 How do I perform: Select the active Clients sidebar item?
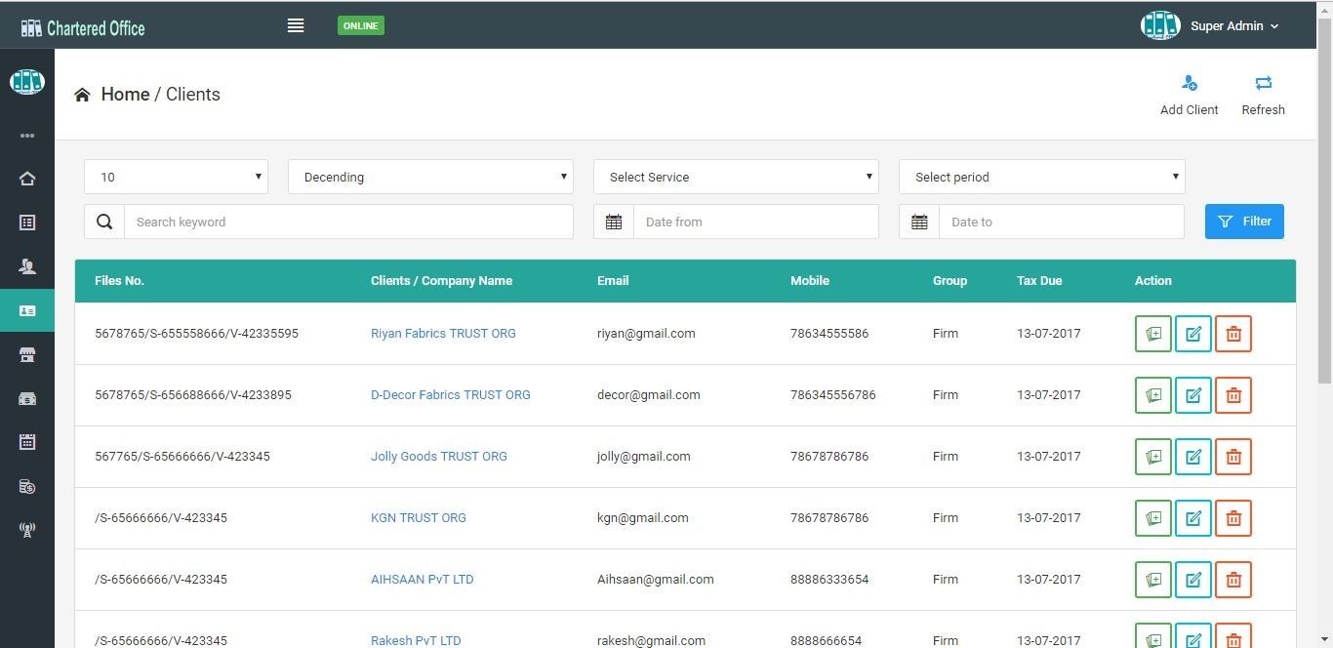(27, 310)
